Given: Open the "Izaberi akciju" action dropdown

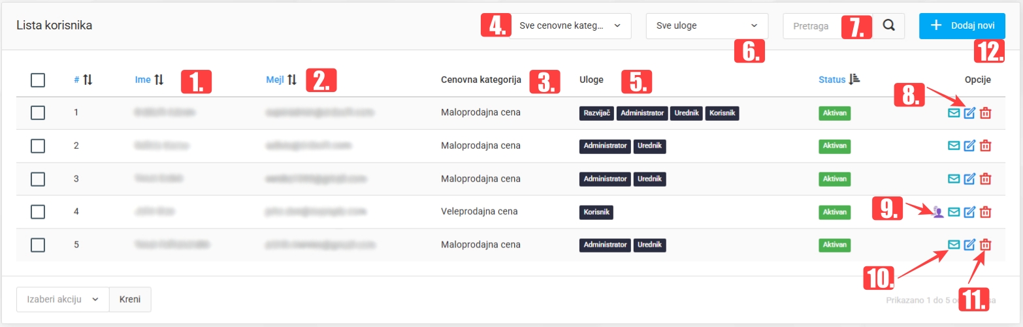Looking at the screenshot, I should pyautogui.click(x=62, y=299).
